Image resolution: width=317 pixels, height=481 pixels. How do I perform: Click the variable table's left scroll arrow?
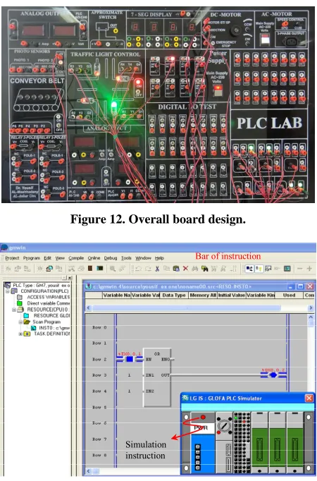89,308
